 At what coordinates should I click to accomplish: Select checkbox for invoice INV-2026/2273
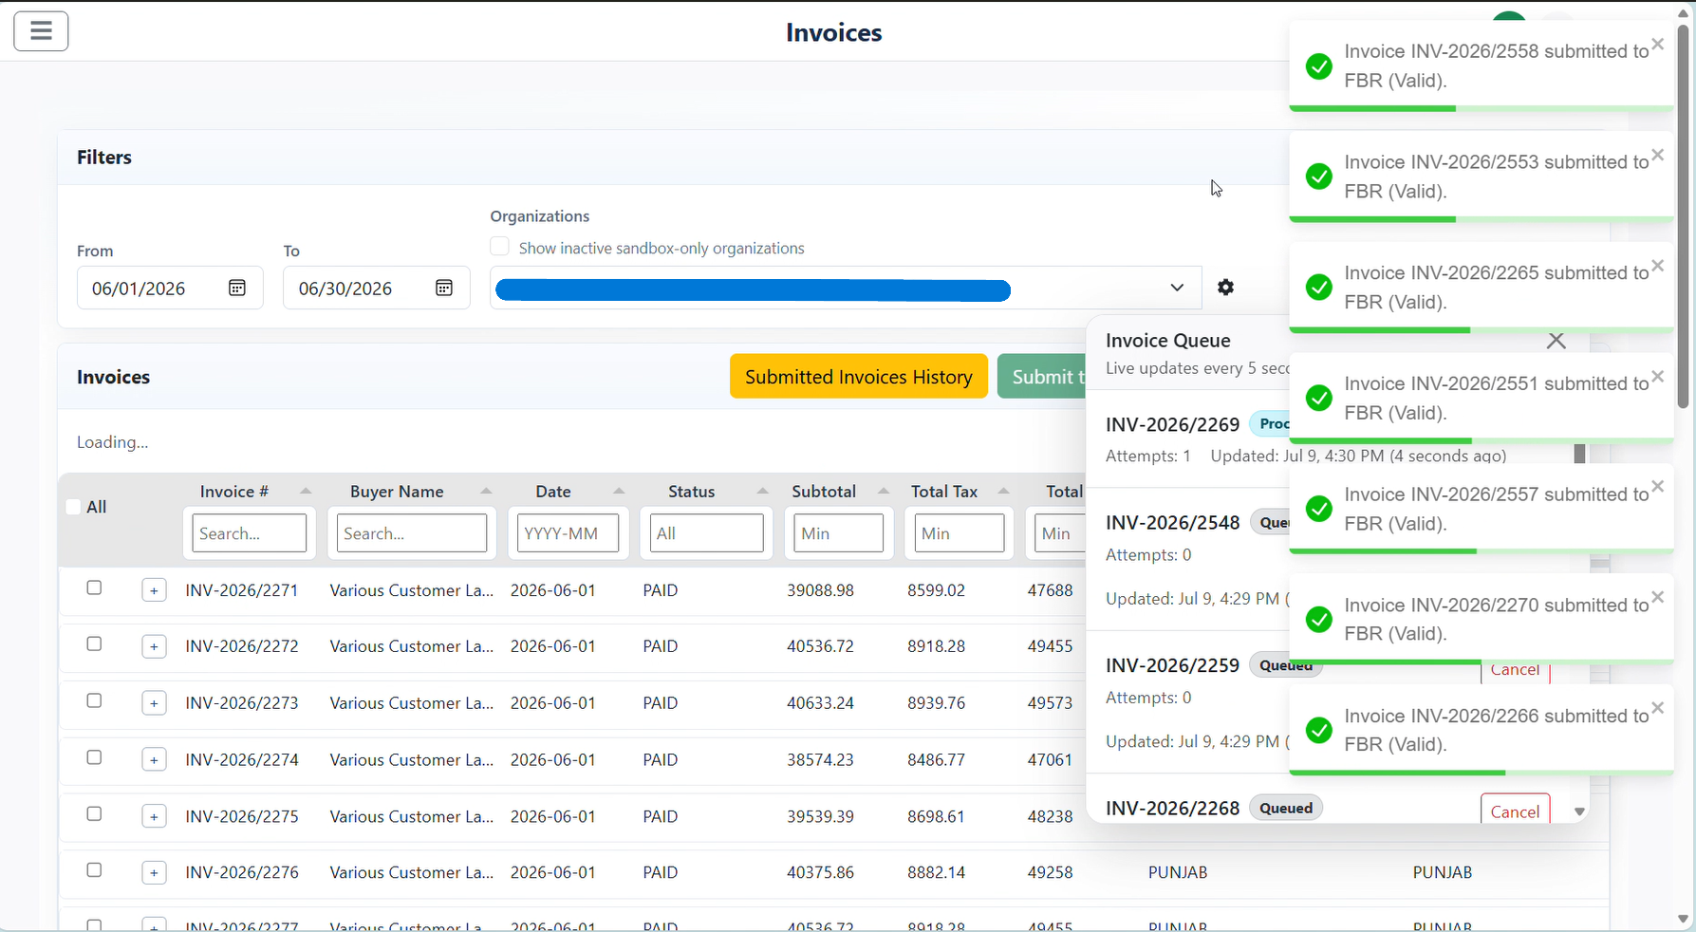pos(94,700)
